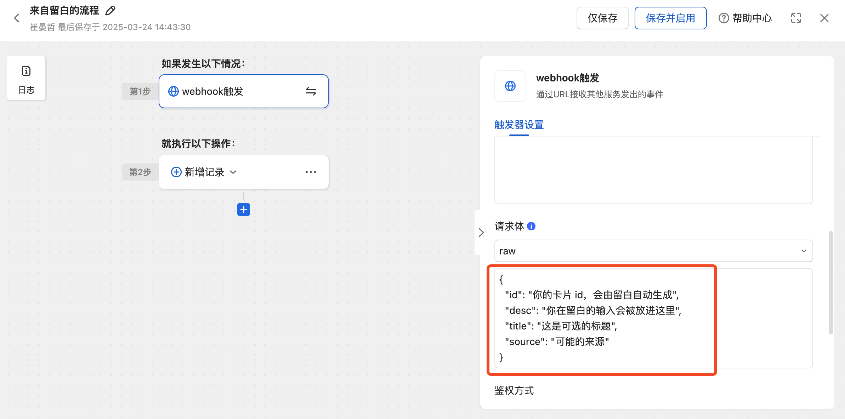Viewport: 845px width, 419px height.
Task: Click the plus icon beside 新增记录
Action: pos(176,172)
